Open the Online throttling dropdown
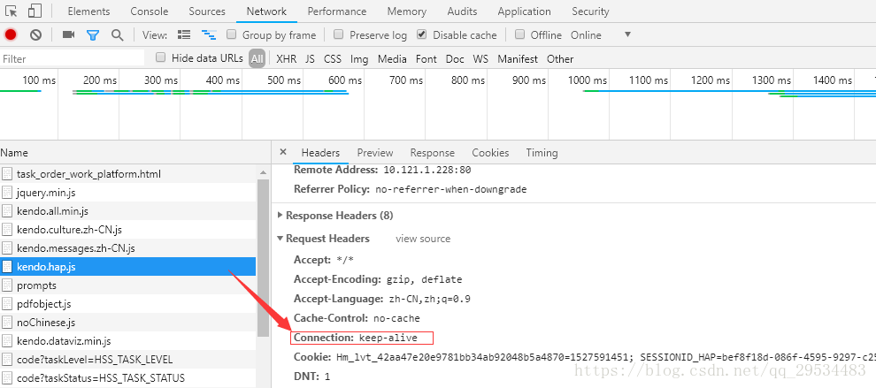The height and width of the screenshot is (388, 876). coord(601,34)
